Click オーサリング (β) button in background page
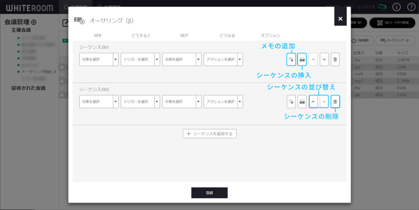Viewport: 419px width, 210px height. coord(395,41)
